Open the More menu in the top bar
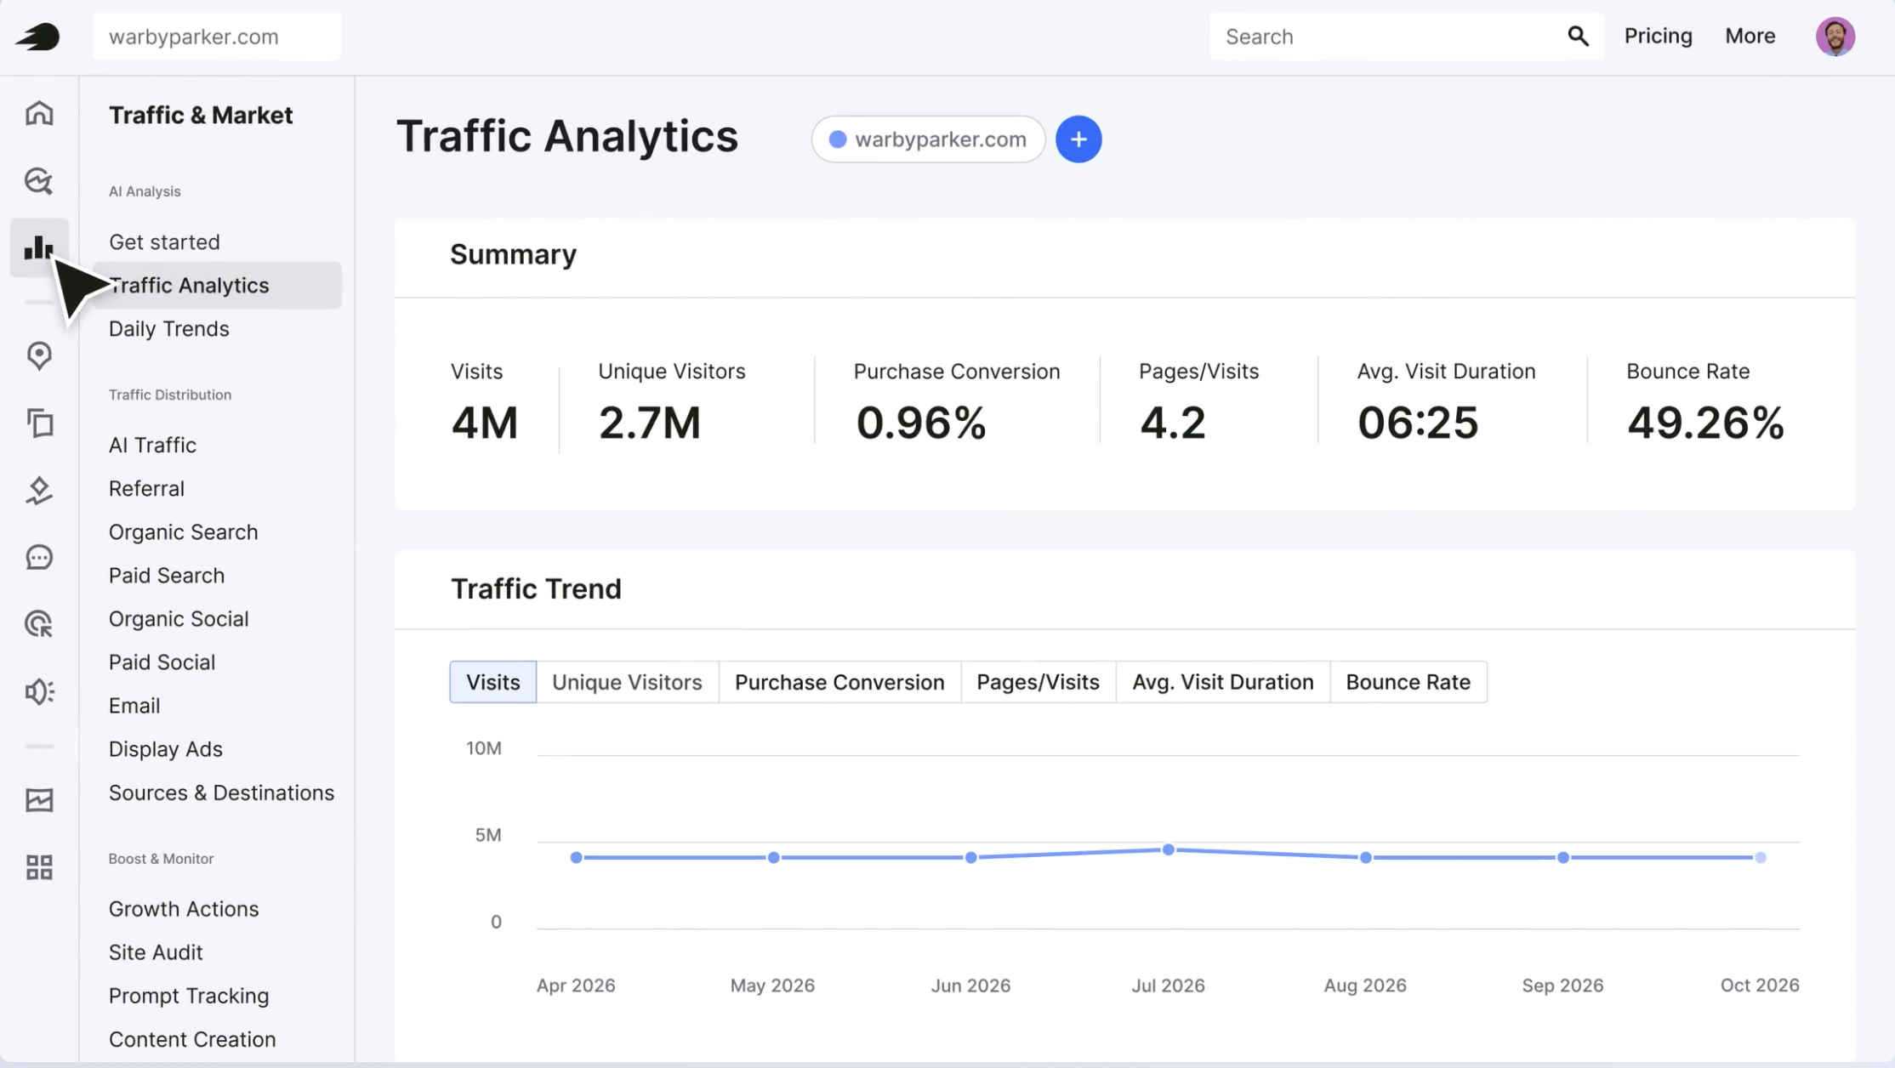The image size is (1895, 1068). pyautogui.click(x=1750, y=36)
